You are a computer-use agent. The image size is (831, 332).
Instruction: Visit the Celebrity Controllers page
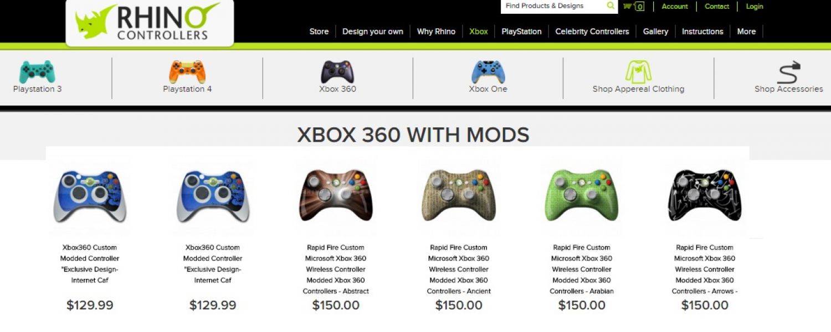(x=592, y=32)
